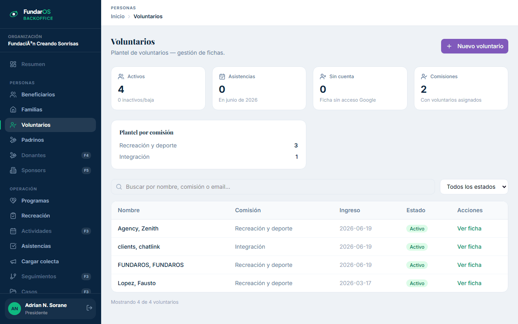Click the FundarOS eye logo
This screenshot has width=518, height=324.
[14, 14]
